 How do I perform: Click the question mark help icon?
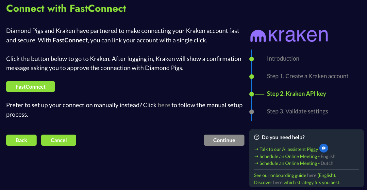[257, 138]
